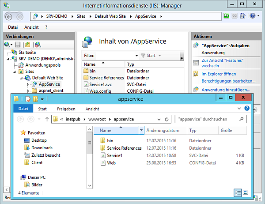The width and height of the screenshot is (265, 204).
Task: Click the 'Im Explorer öffnen' link
Action: pos(219,73)
